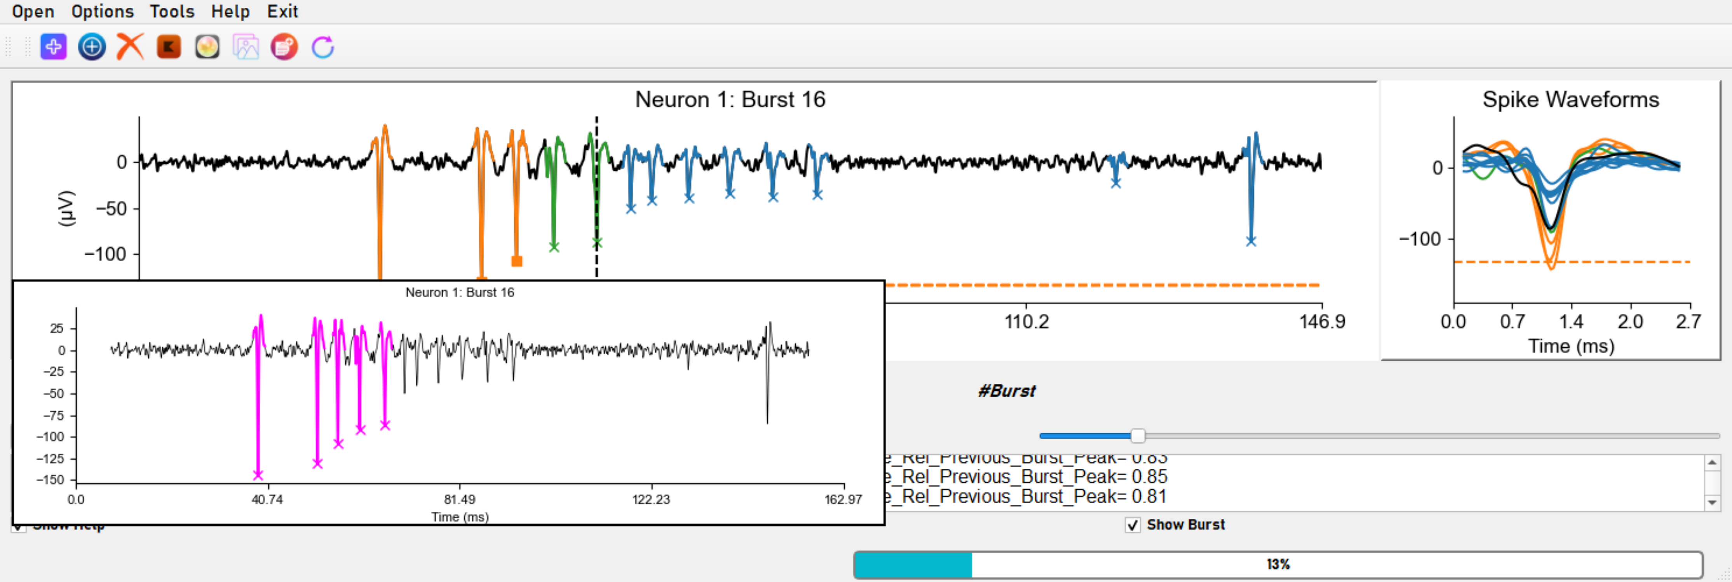Open the Options menu
The image size is (1732, 582).
coord(102,11)
